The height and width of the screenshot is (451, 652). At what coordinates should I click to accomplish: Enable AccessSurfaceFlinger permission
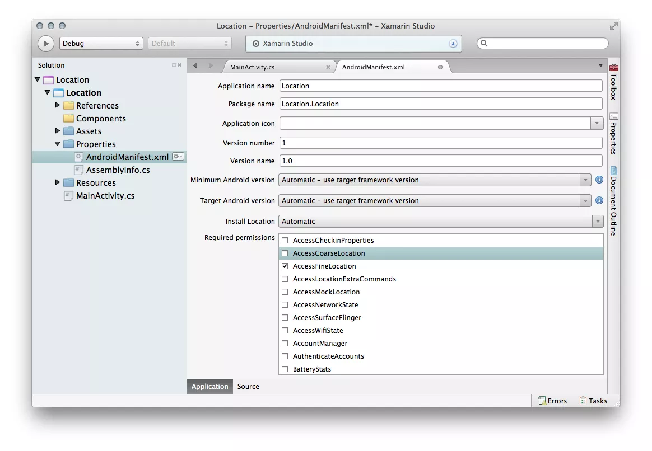point(285,318)
